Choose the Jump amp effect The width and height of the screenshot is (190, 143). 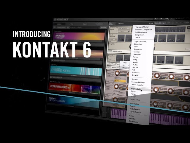click(x=135, y=60)
